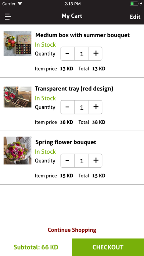
Task: Tap Edit in the cart header
Action: click(x=135, y=17)
